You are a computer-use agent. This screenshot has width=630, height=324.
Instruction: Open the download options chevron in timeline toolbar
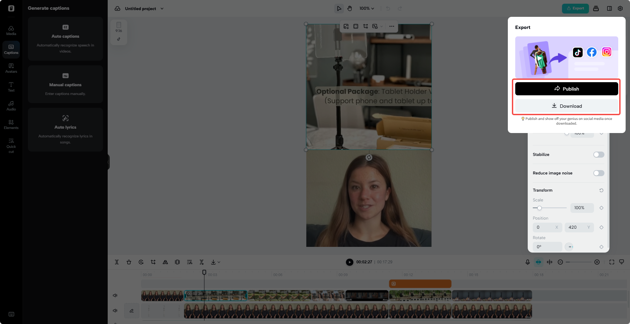[219, 262]
